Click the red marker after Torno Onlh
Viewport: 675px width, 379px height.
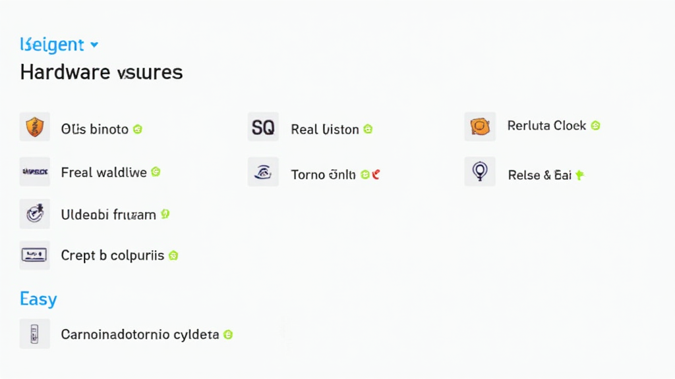click(376, 174)
